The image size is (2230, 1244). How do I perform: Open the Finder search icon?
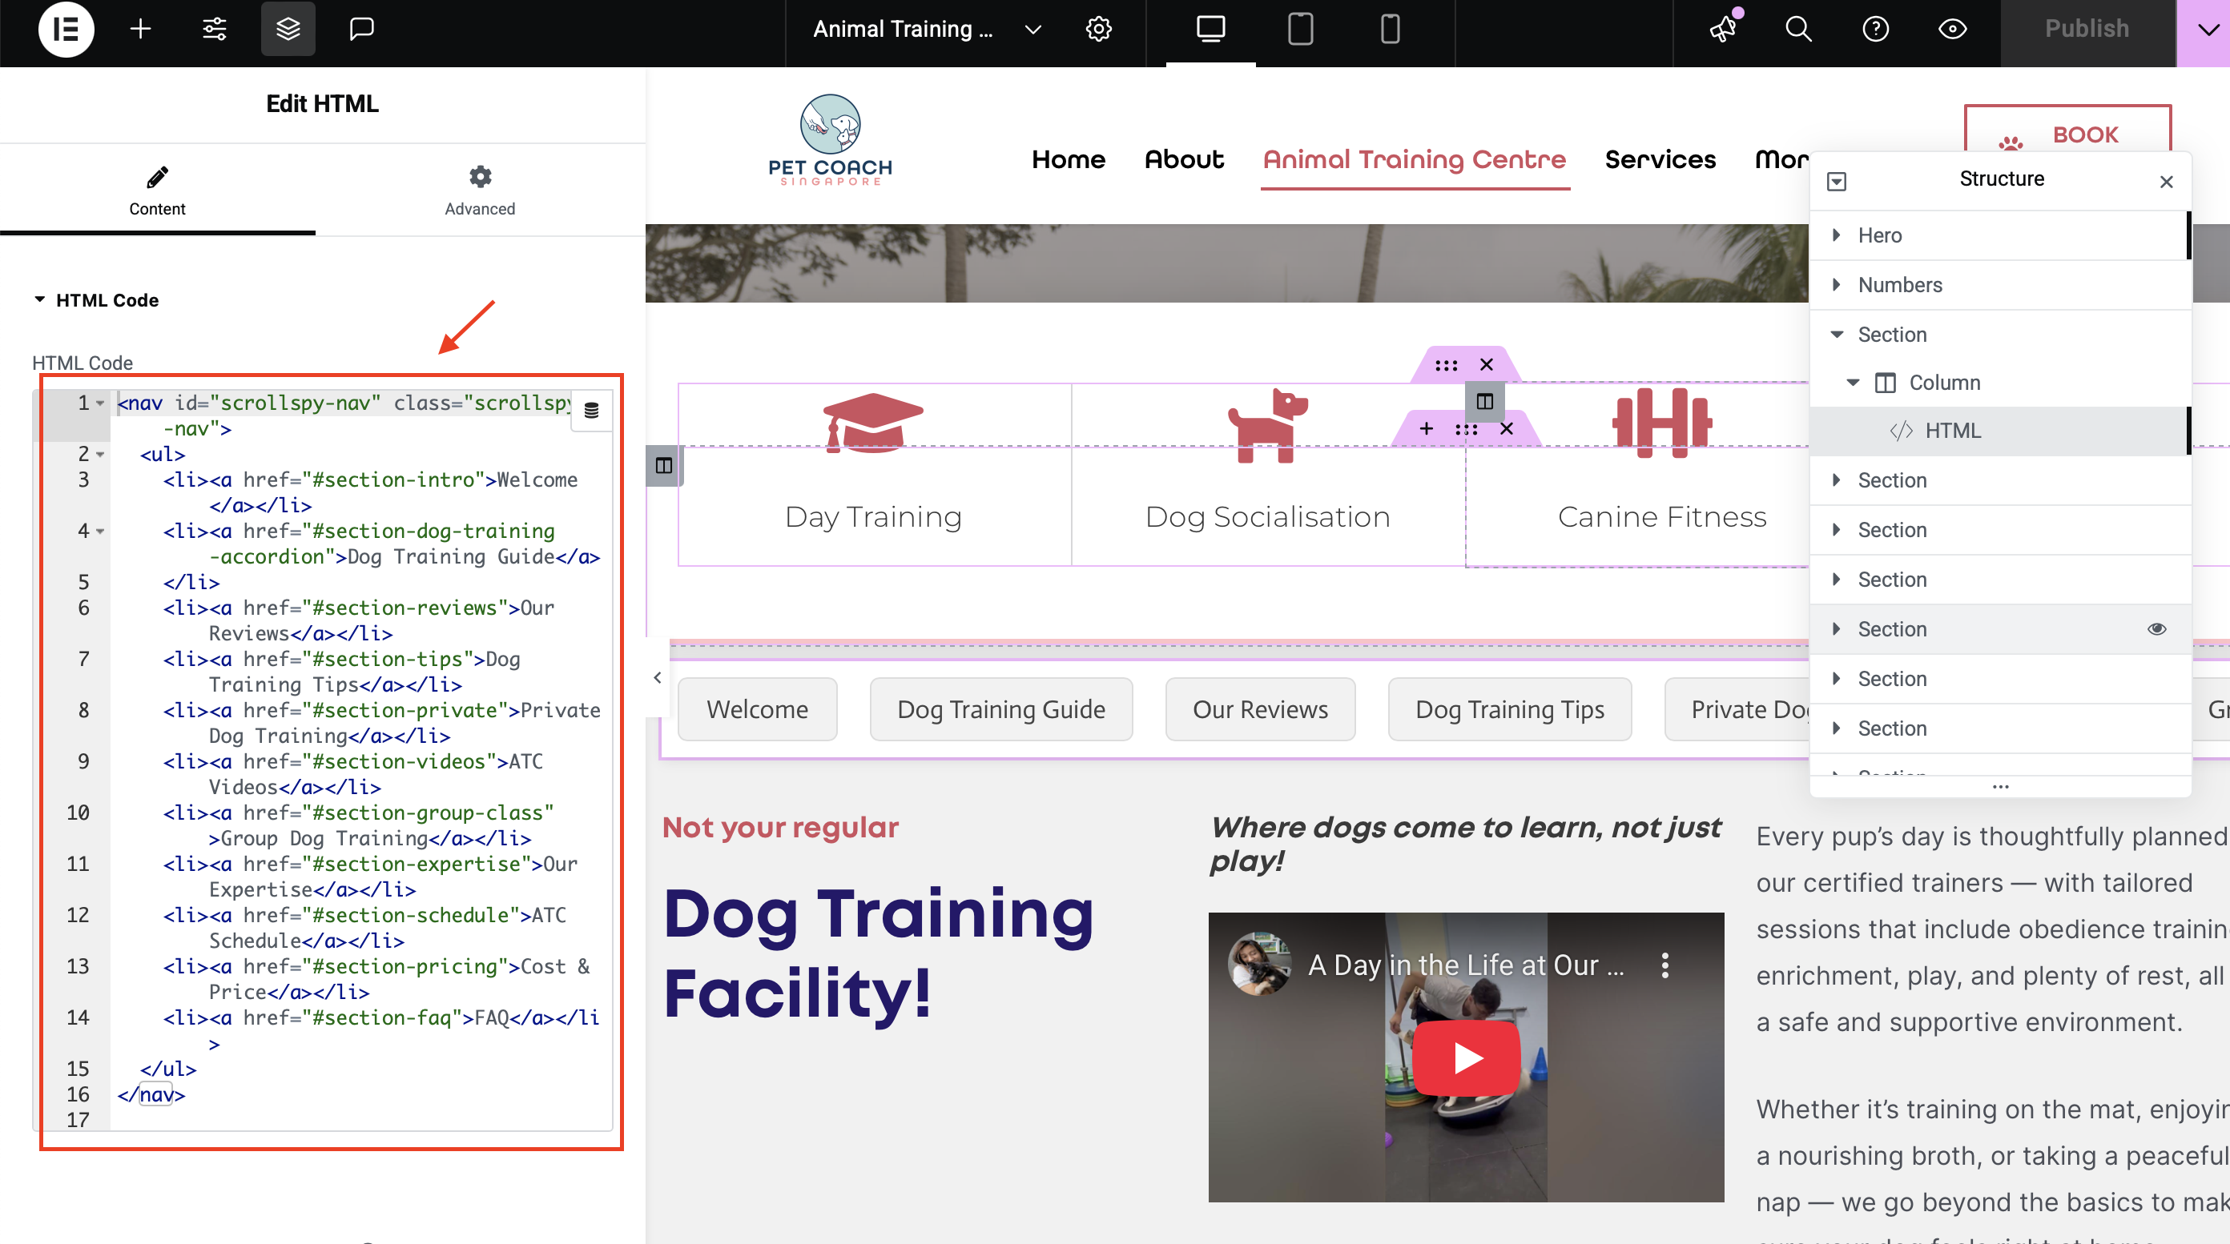point(1798,29)
